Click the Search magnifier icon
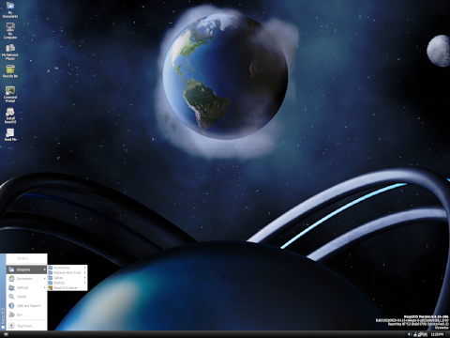 [x=11, y=297]
